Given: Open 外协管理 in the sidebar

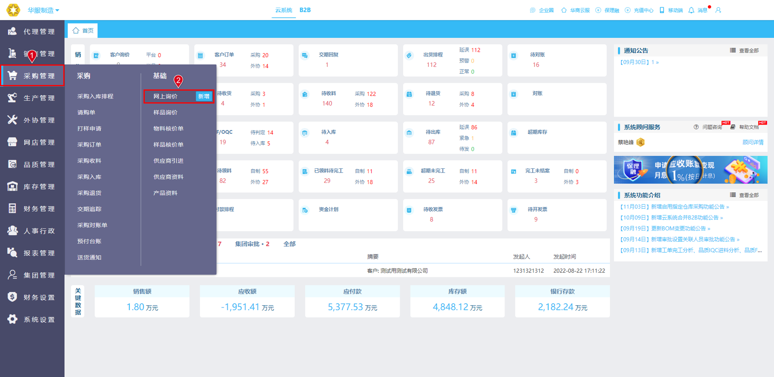Looking at the screenshot, I should (x=32, y=120).
